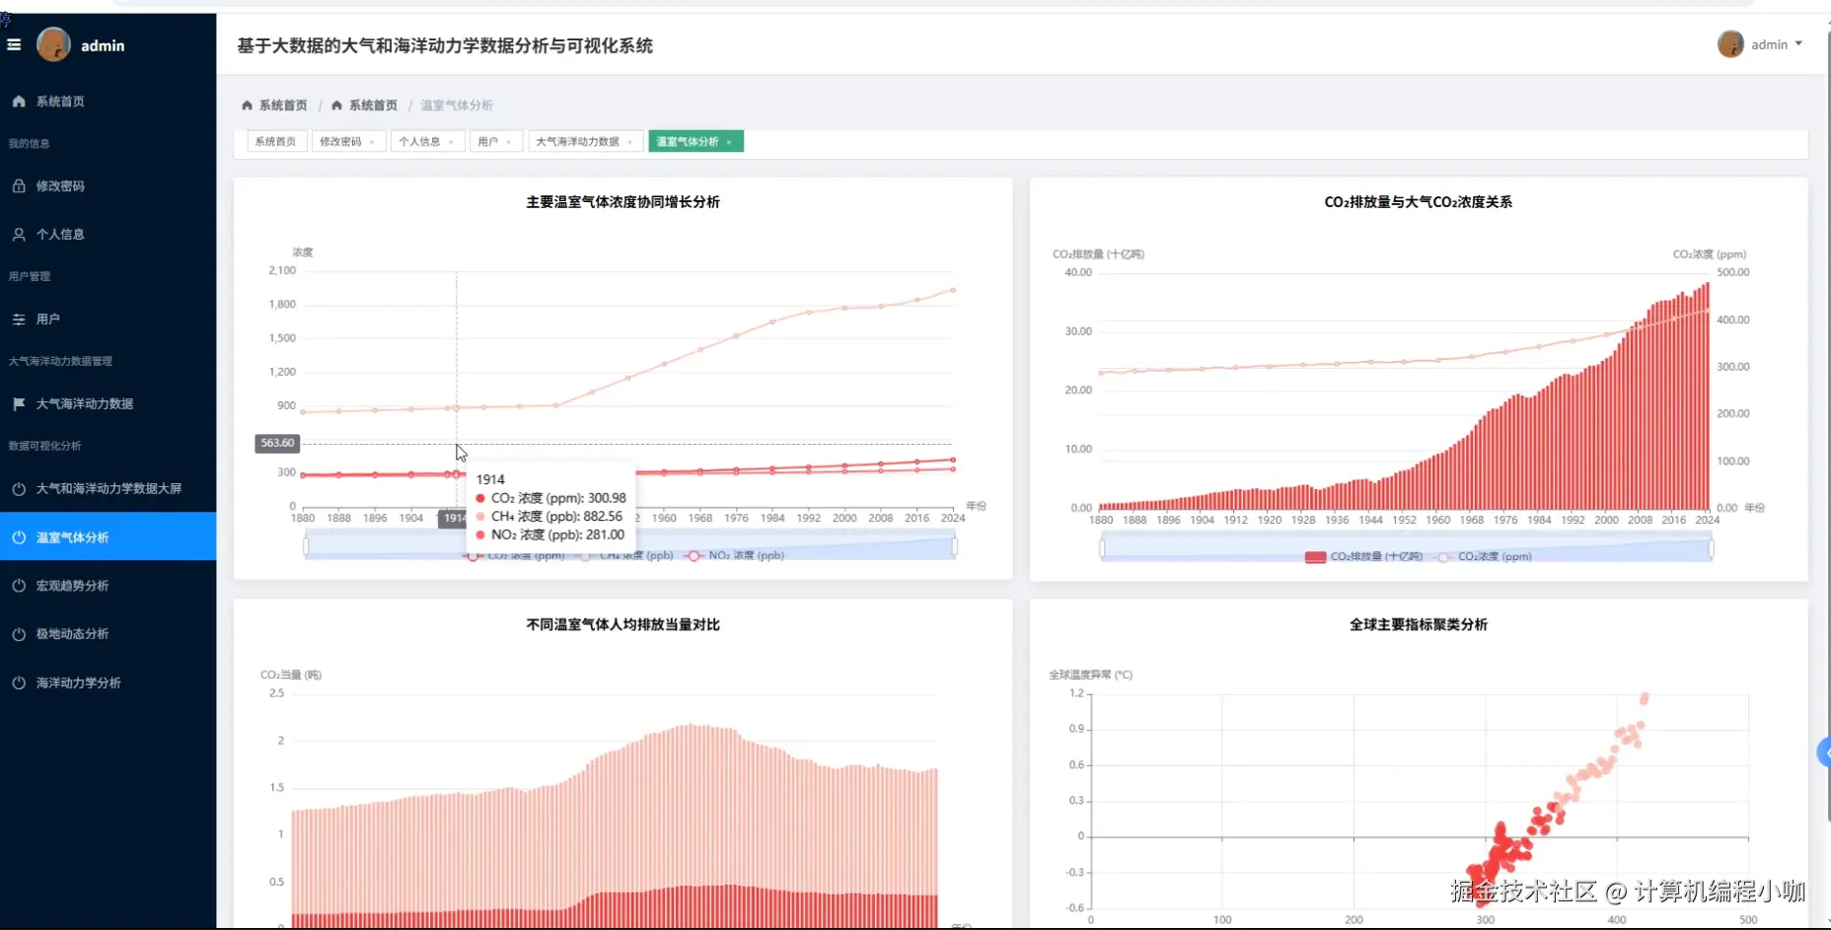Click the chart title 不同温室气体人均排放当量对比

click(x=623, y=625)
